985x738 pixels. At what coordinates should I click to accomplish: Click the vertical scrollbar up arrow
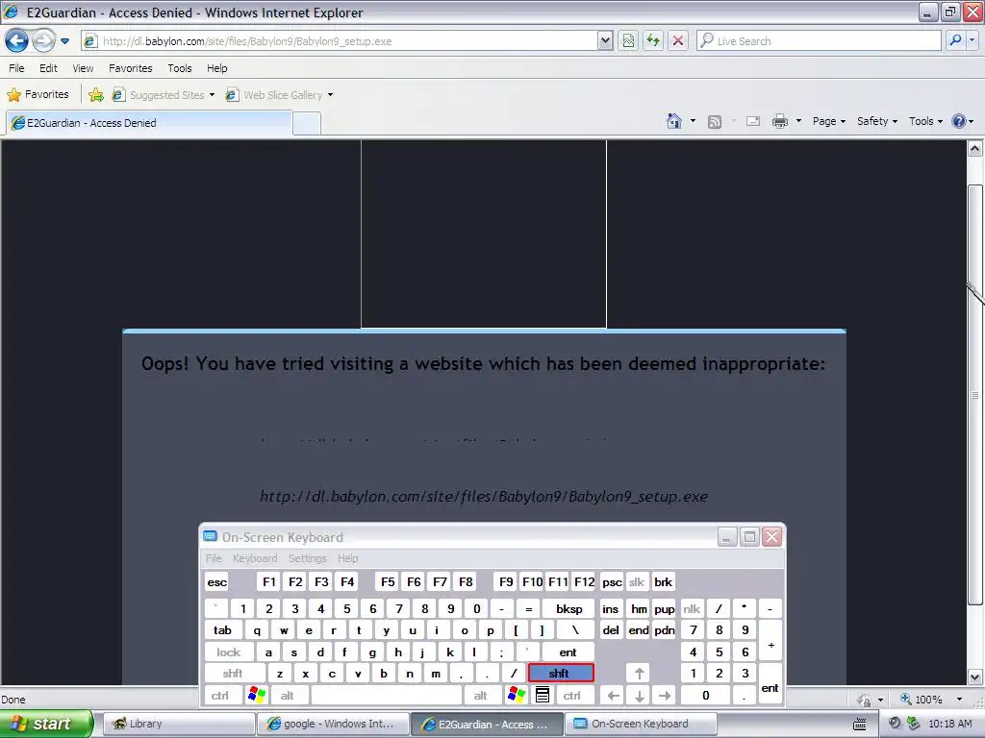[x=975, y=149]
